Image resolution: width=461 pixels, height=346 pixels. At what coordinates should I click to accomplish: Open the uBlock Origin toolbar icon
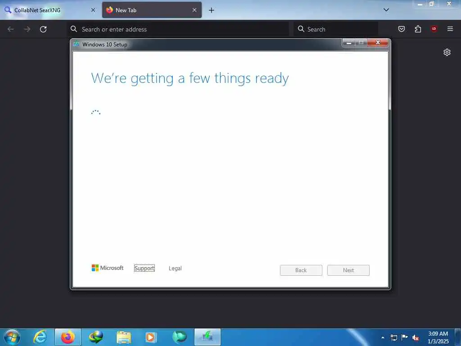pos(434,29)
